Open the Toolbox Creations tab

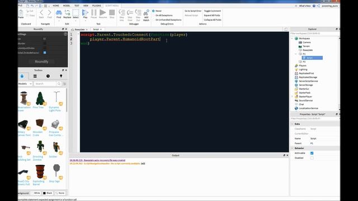click(61, 76)
